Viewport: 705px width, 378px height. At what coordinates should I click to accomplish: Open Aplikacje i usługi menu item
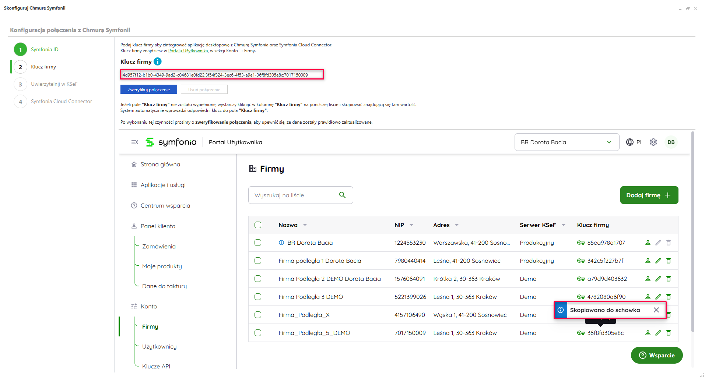pos(163,185)
